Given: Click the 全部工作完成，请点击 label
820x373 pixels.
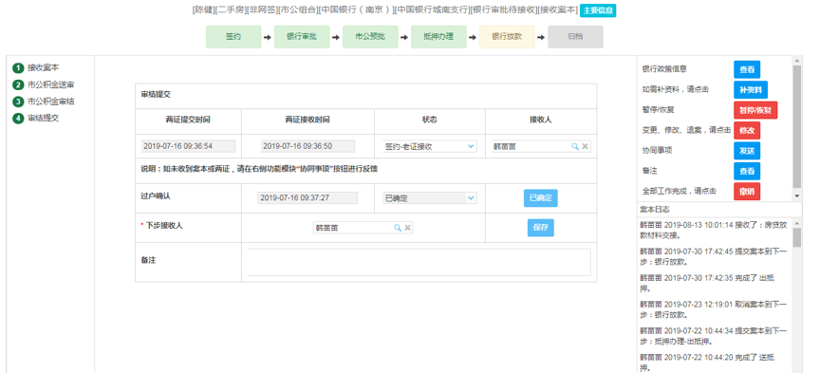Looking at the screenshot, I should [x=679, y=192].
